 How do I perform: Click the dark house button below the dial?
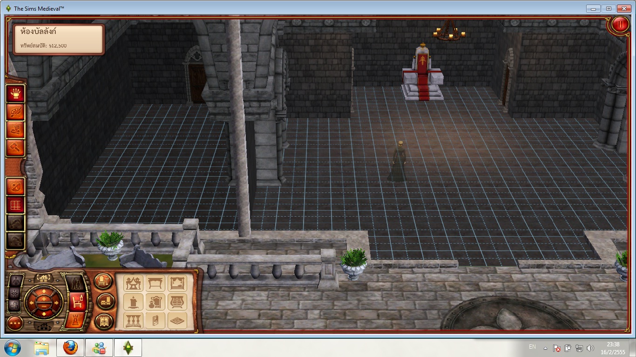tap(44, 326)
